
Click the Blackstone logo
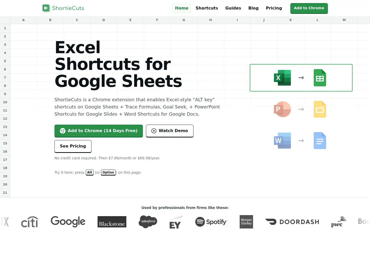(x=112, y=222)
